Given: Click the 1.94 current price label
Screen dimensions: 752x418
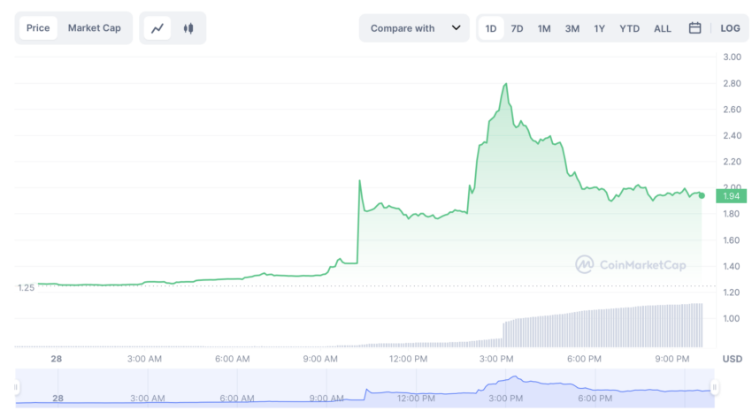Looking at the screenshot, I should pyautogui.click(x=731, y=196).
